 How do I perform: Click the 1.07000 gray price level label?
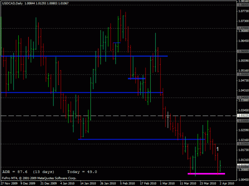(x=243, y=28)
